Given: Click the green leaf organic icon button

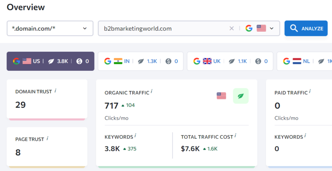Looking at the screenshot, I should 241,96.
